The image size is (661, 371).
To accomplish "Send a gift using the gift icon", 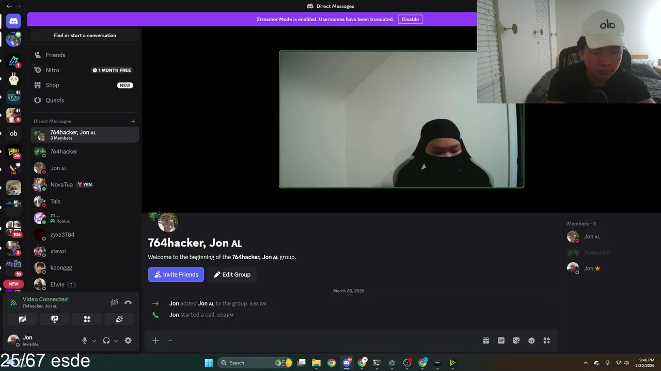I will tap(486, 341).
